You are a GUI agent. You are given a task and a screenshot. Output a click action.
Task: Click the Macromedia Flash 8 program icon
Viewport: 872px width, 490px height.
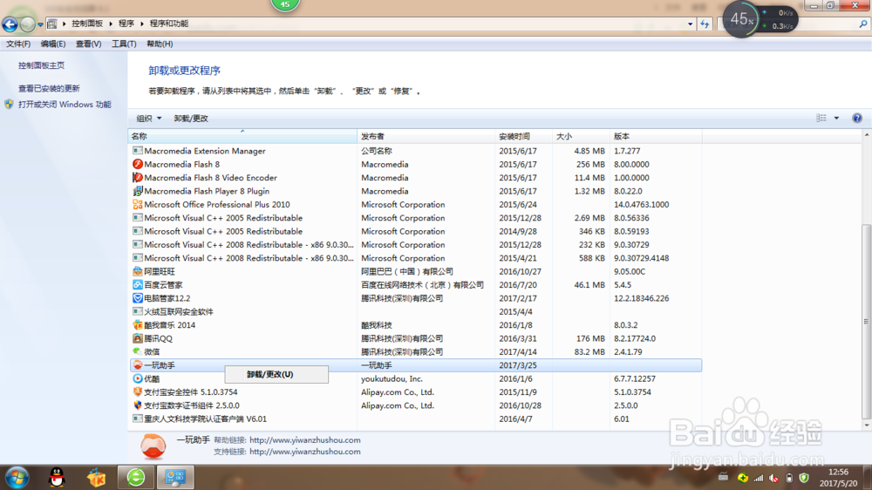(138, 164)
